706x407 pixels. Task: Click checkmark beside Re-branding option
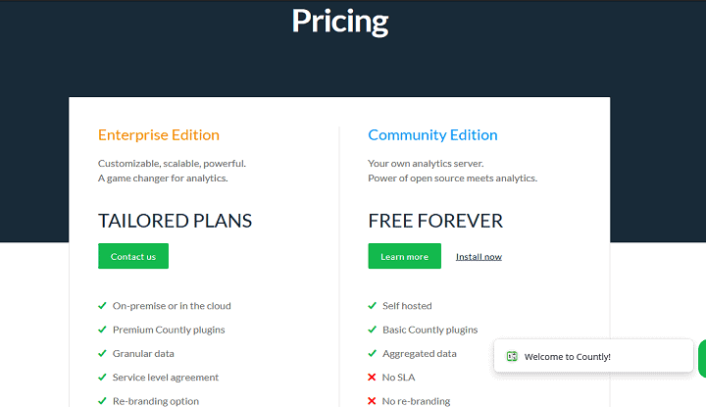tap(102, 401)
